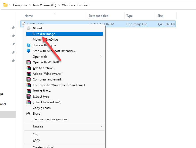Click the Mount disc icon

(x=29, y=28)
